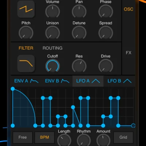The height and width of the screenshot is (146, 146).
Task: Select the LFO B tab
Action: (x=119, y=81)
